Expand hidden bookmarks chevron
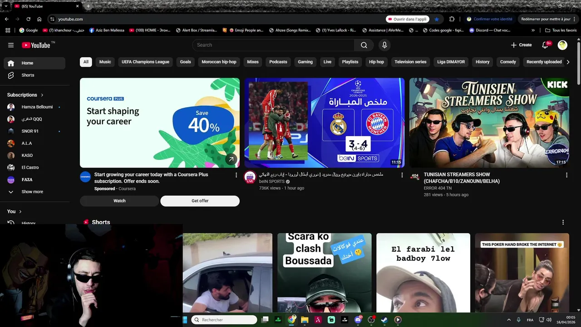 click(x=533, y=30)
